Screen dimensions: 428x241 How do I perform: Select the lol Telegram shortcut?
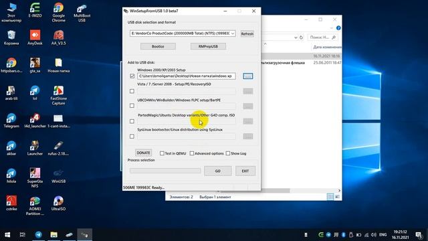pyautogui.click(x=35, y=93)
